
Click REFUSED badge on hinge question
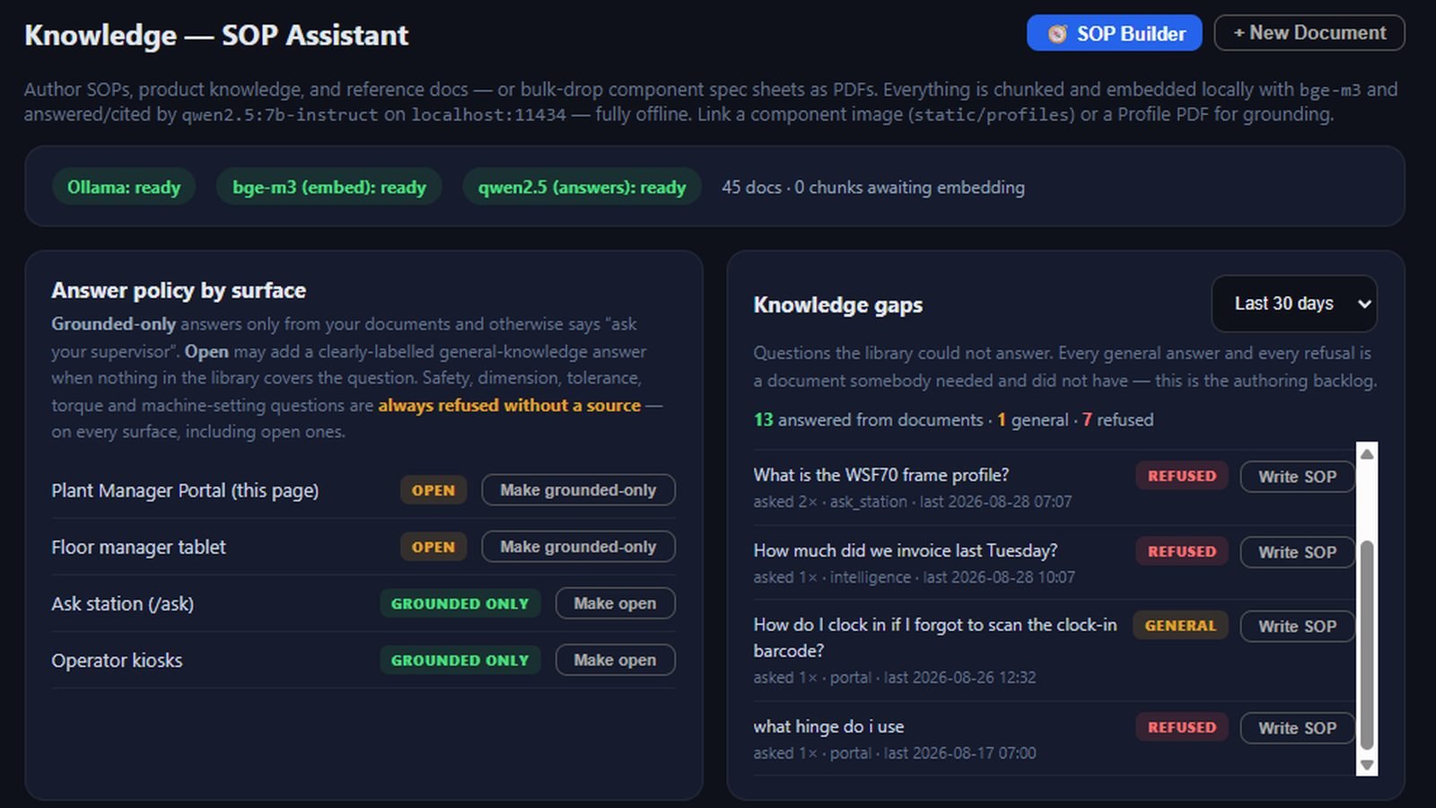[1182, 727]
